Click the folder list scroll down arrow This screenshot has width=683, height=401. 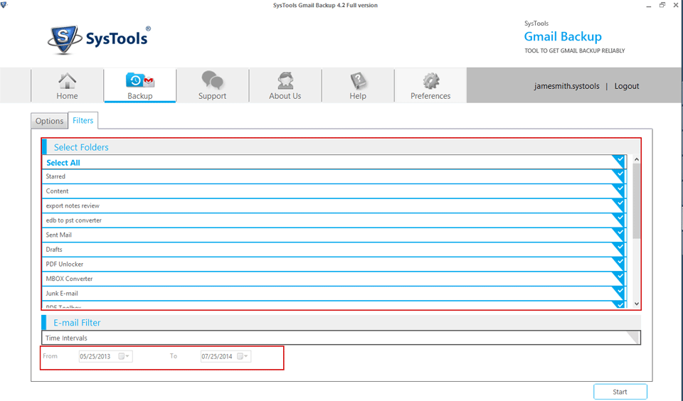pos(636,304)
